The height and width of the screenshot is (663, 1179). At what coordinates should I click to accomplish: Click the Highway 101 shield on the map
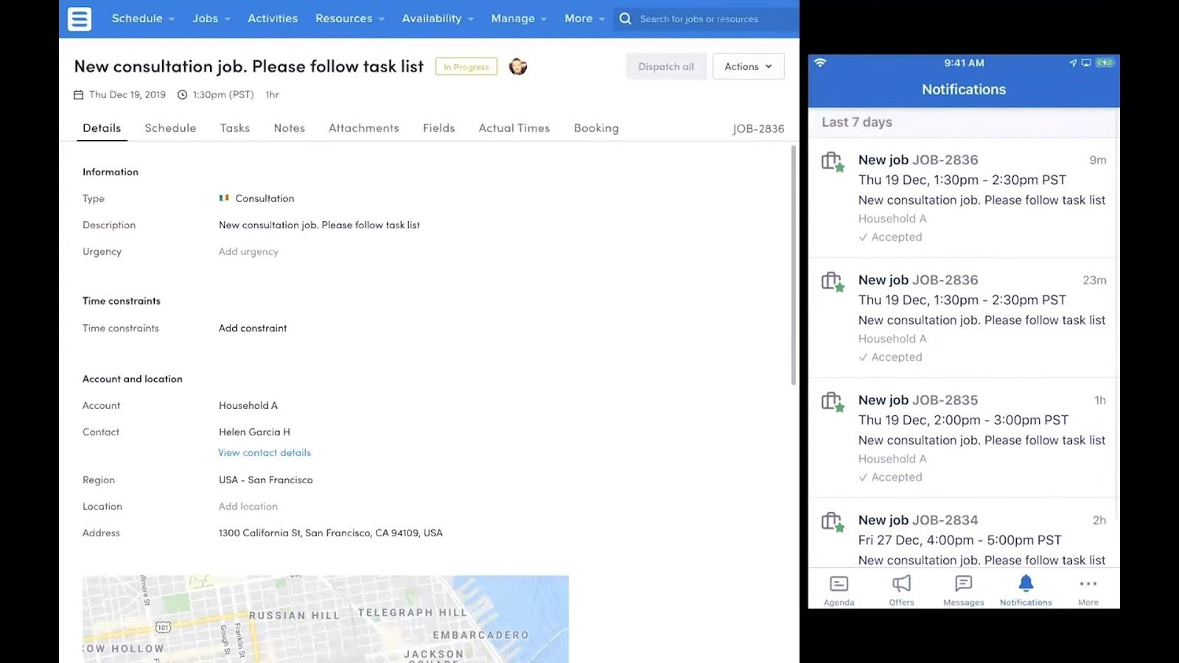[163, 627]
